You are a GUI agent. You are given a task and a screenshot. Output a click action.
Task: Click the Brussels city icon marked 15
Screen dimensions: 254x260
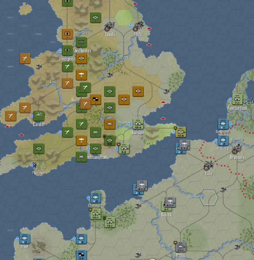coord(237,149)
